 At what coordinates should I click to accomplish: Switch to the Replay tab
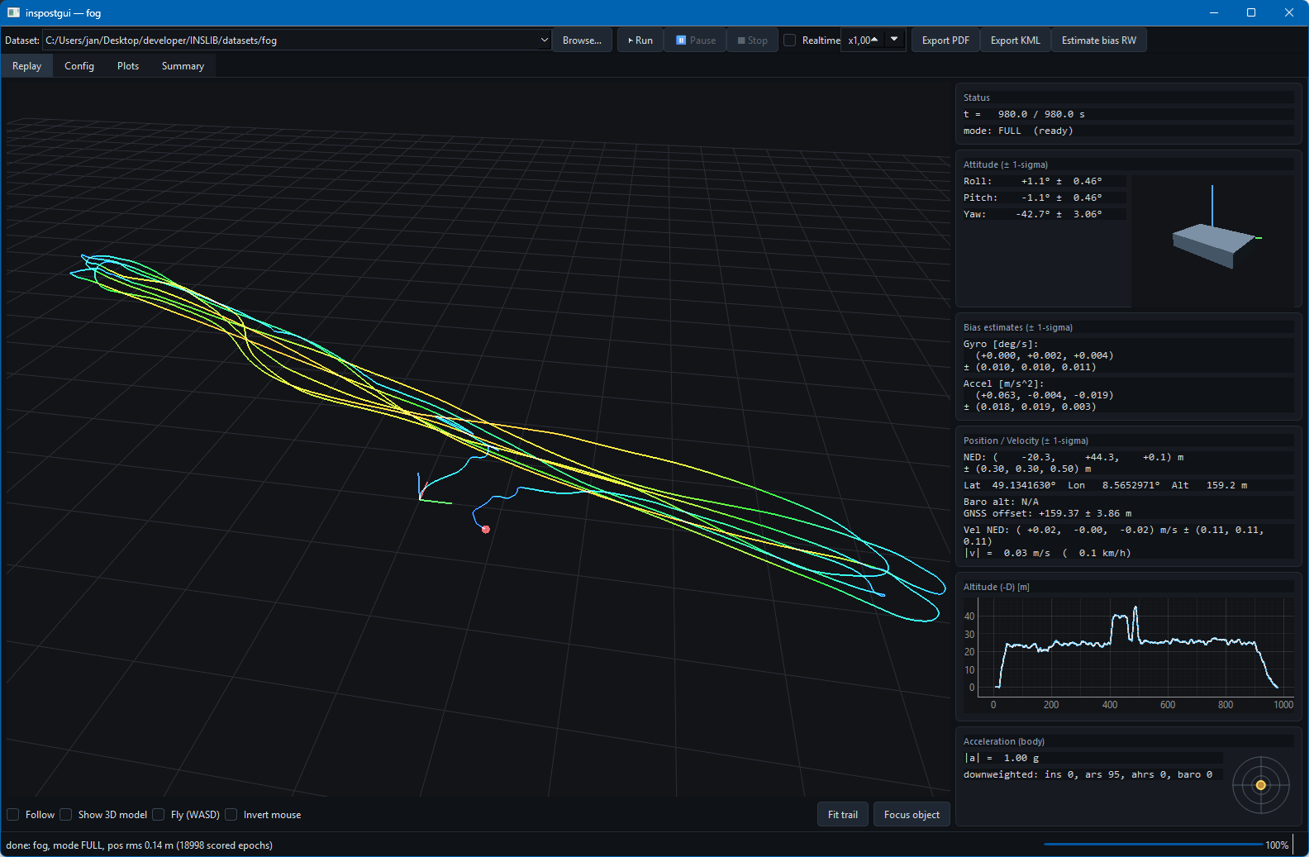click(26, 66)
